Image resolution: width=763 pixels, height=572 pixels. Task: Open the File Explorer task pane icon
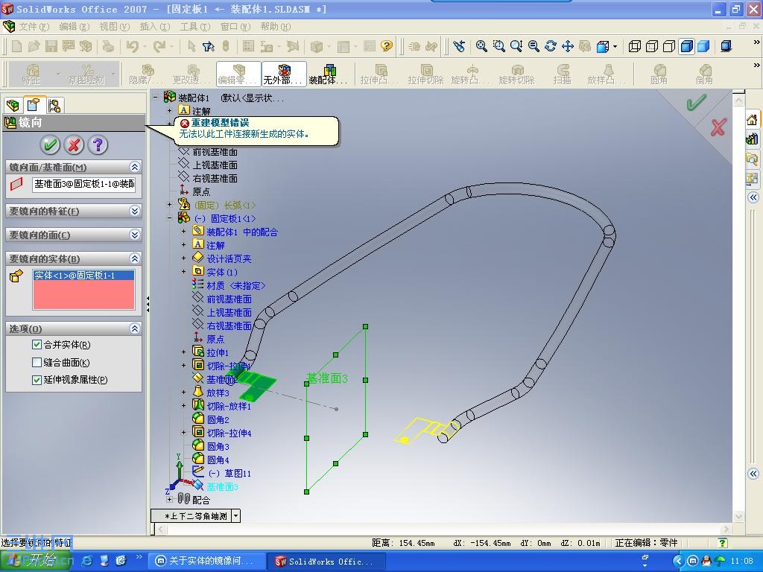click(752, 159)
